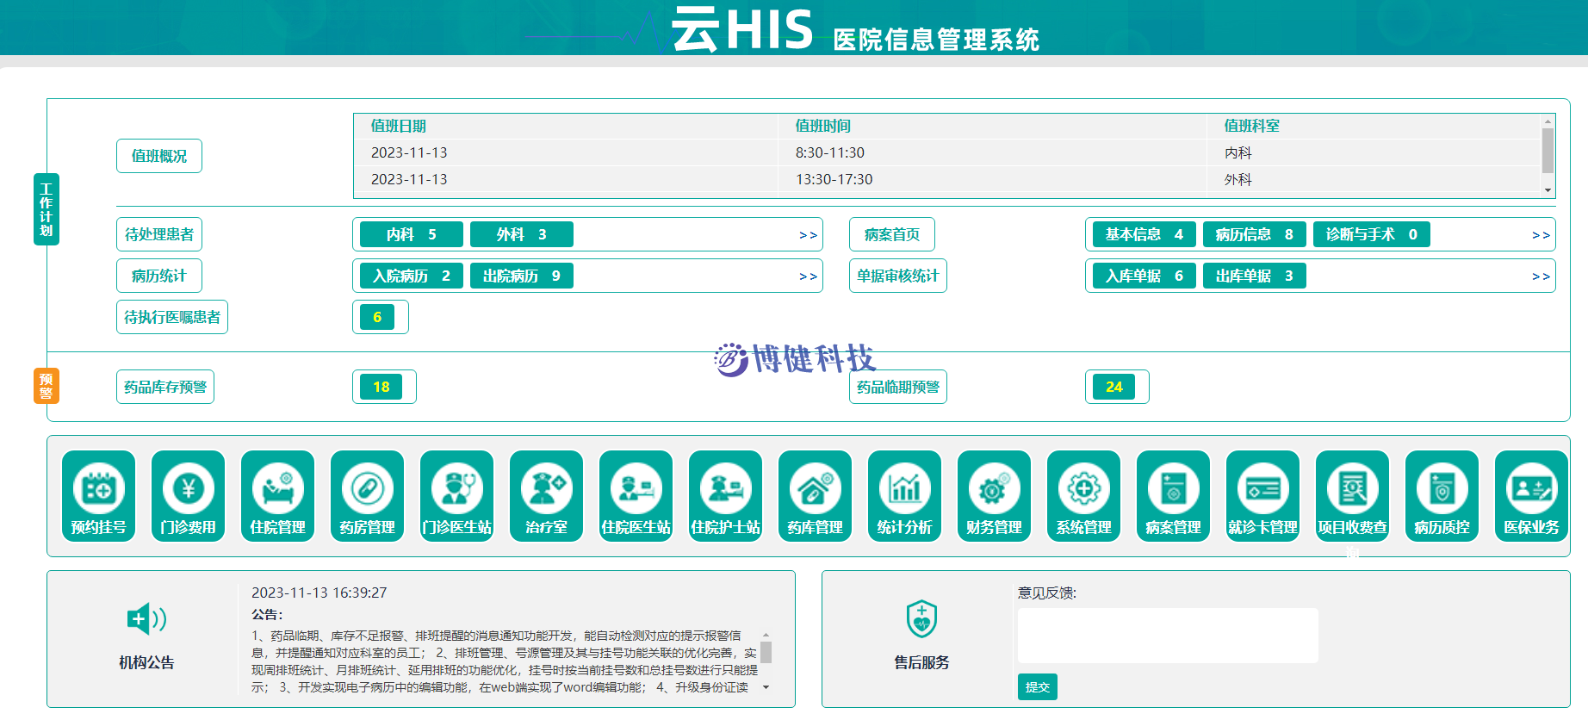The width and height of the screenshot is (1588, 720).
Task: Open 出院病历 9 records
Action: [x=522, y=276]
